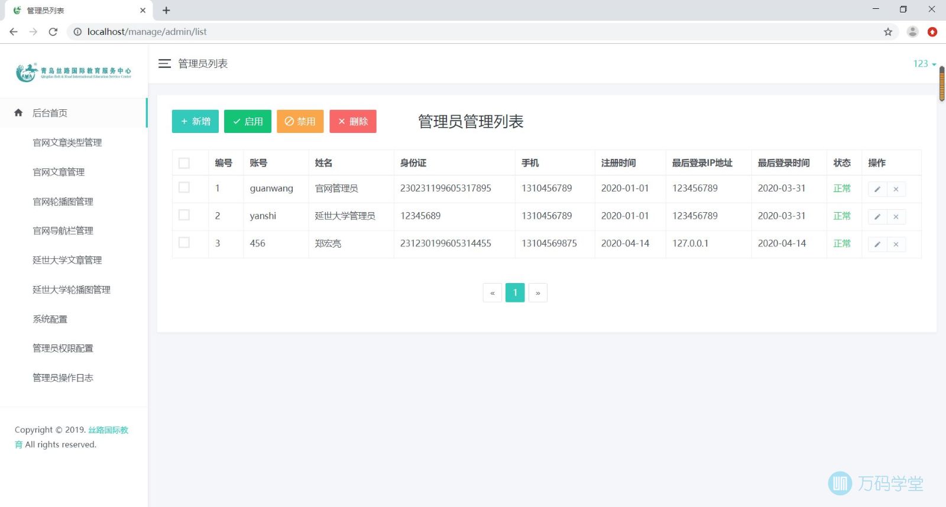Click the 管理员管理列表 heading
The width and height of the screenshot is (946, 507).
tap(471, 122)
